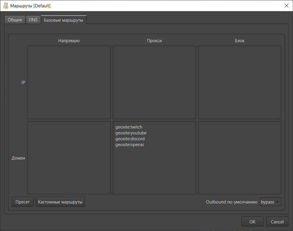Select the Базовые маршруты tab
This screenshot has width=293, height=231.
coord(63,20)
